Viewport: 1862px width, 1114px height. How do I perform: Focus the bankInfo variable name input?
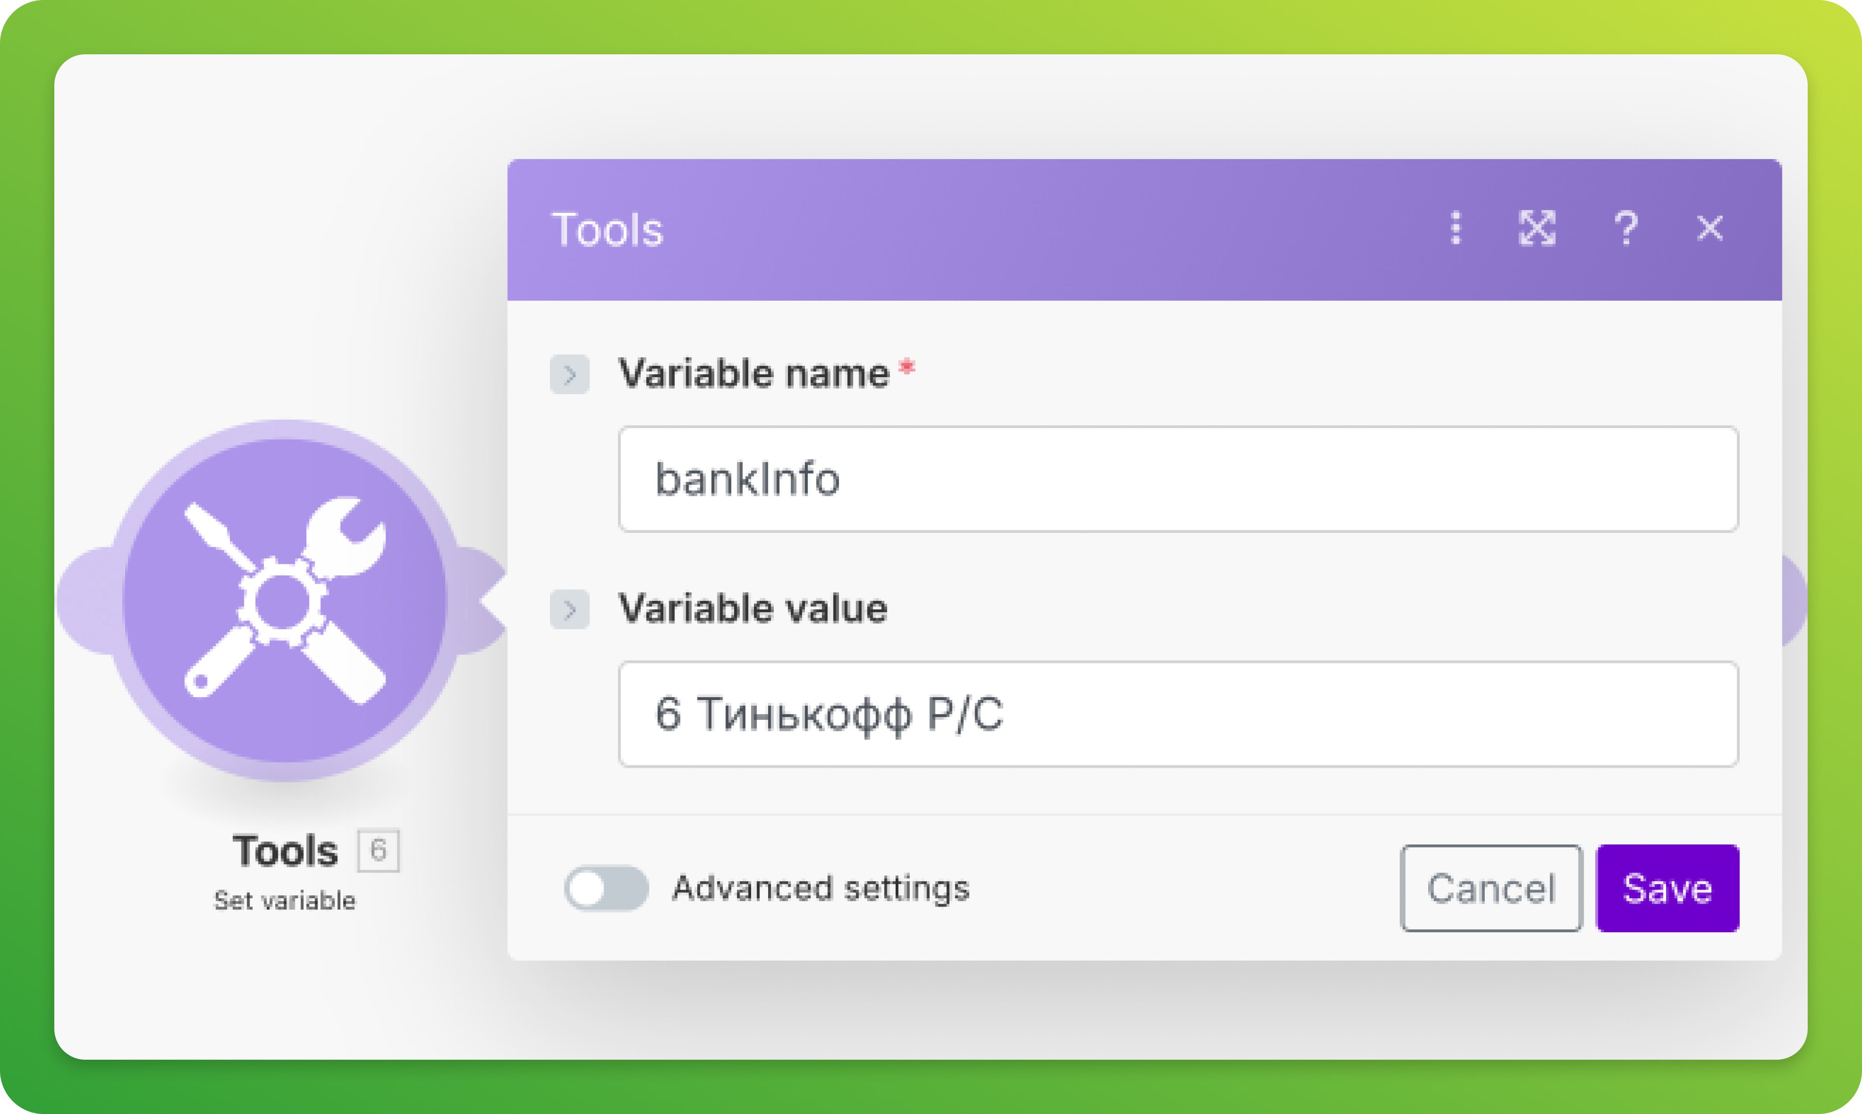pyautogui.click(x=1177, y=479)
